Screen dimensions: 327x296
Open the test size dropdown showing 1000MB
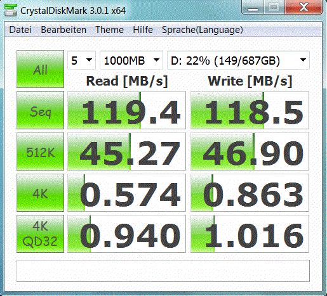pyautogui.click(x=131, y=60)
